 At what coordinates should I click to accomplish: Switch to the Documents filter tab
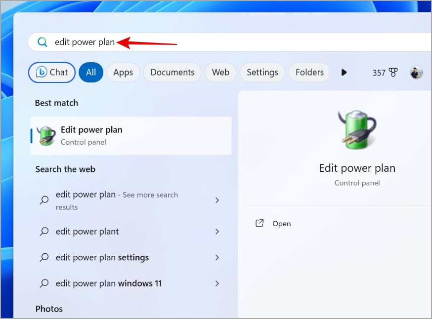click(173, 73)
